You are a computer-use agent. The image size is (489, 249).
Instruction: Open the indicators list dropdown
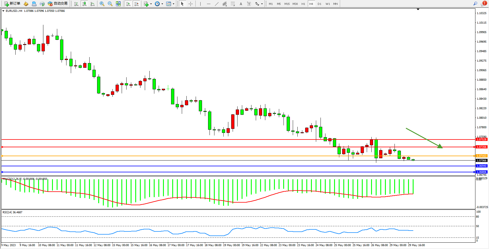(x=151, y=4)
